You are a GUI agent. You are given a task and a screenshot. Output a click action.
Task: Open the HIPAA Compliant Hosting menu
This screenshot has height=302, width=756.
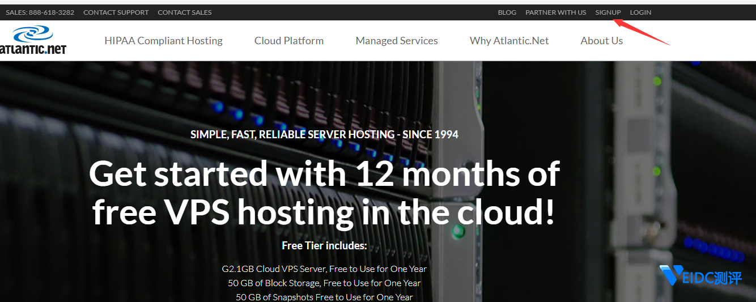(163, 41)
